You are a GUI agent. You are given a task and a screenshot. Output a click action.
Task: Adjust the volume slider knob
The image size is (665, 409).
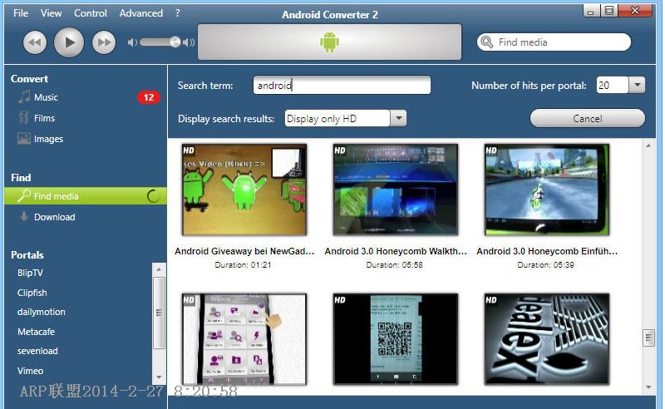pyautogui.click(x=175, y=42)
